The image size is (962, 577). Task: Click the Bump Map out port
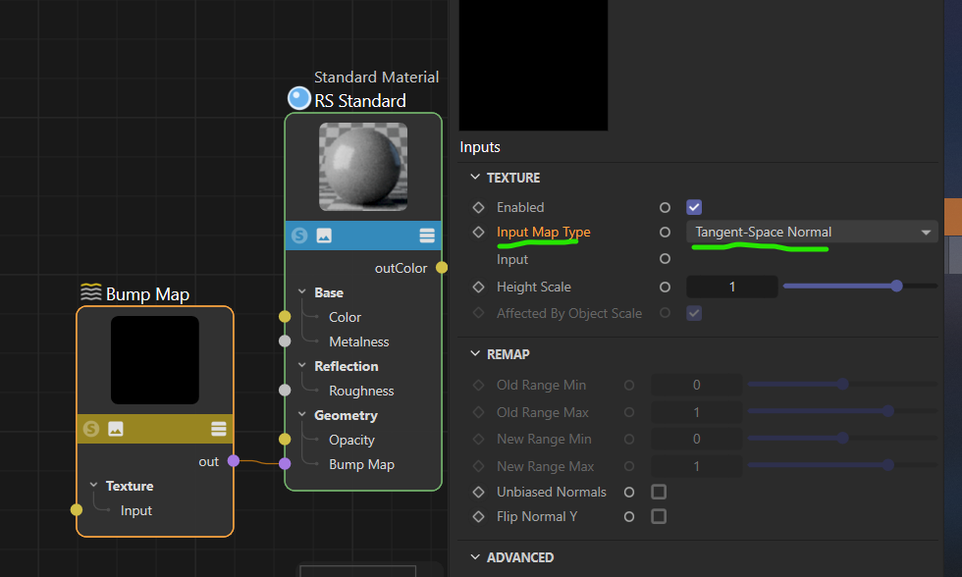[234, 461]
